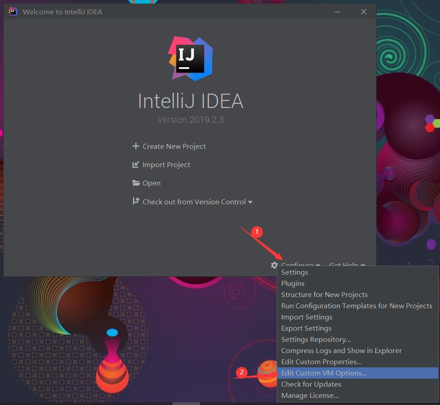Image resolution: width=440 pixels, height=405 pixels.
Task: Open Plugins from the Configure menu
Action: (x=357, y=283)
